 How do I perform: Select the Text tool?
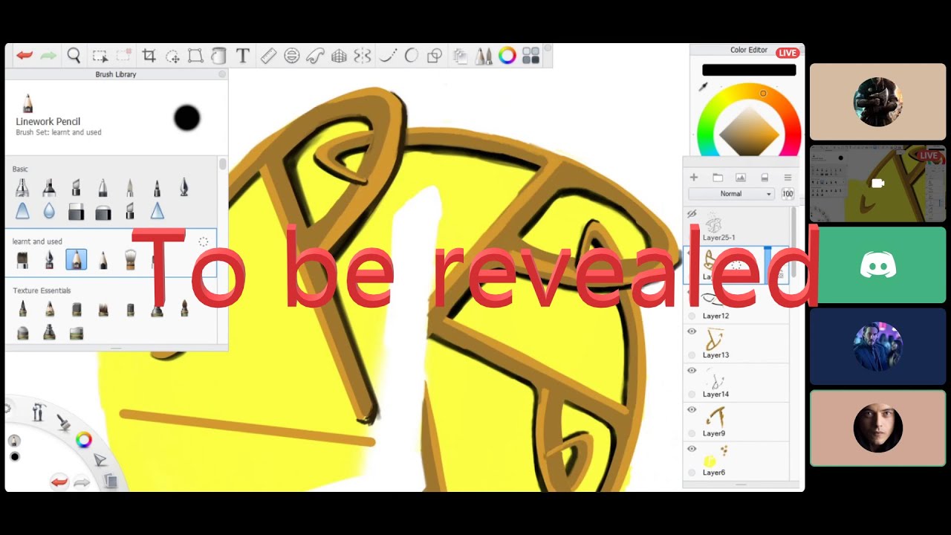[x=242, y=56]
